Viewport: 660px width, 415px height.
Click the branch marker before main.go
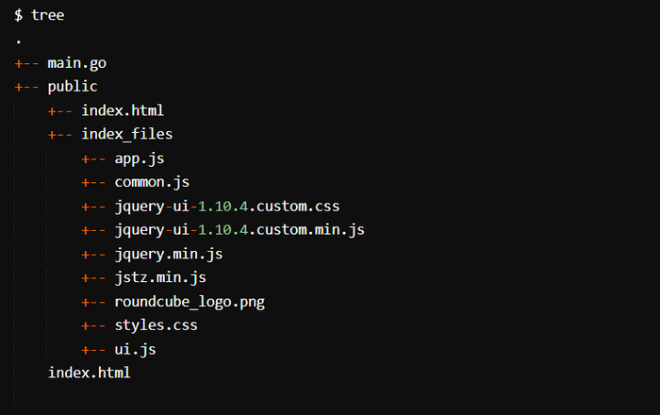click(x=27, y=63)
